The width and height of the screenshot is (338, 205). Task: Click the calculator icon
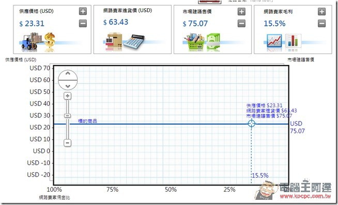[x=134, y=41]
